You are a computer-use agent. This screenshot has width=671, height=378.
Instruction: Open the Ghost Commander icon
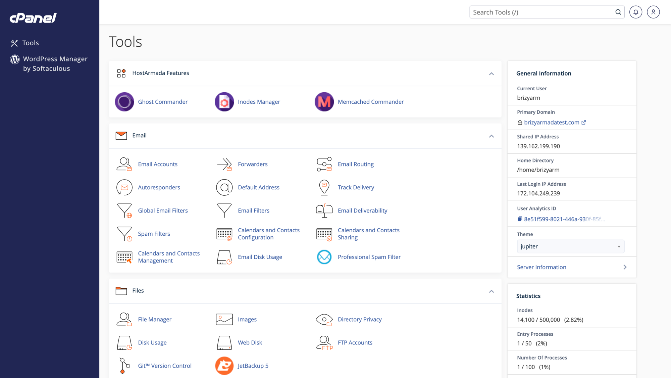(x=124, y=102)
